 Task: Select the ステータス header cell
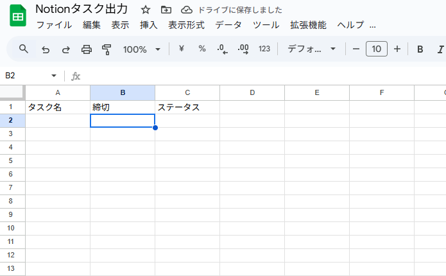click(x=187, y=107)
